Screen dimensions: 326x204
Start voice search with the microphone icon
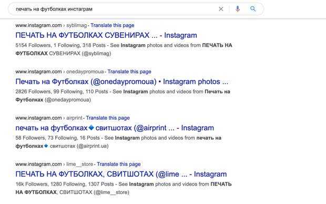tap(238, 9)
